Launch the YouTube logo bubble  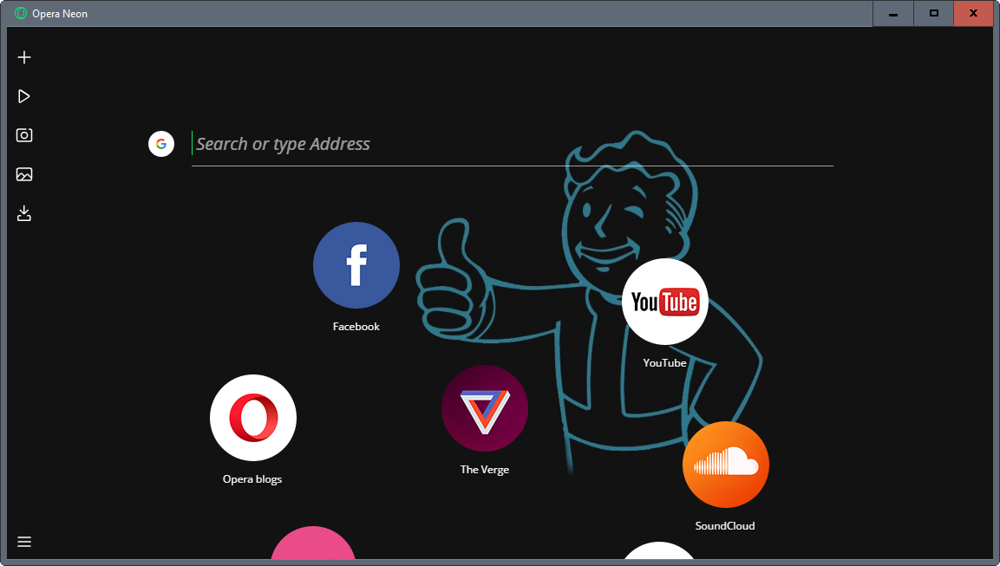tap(665, 302)
